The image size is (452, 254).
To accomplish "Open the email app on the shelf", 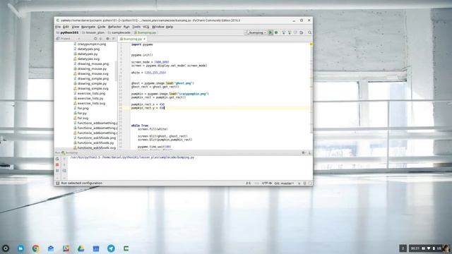I will pos(51,248).
